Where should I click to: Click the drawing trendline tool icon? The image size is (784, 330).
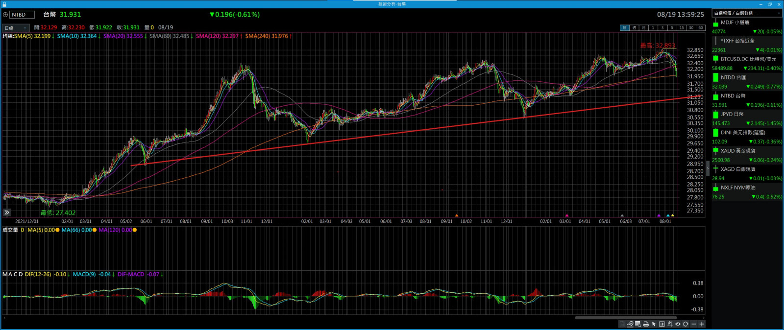pyautogui.click(x=630, y=324)
